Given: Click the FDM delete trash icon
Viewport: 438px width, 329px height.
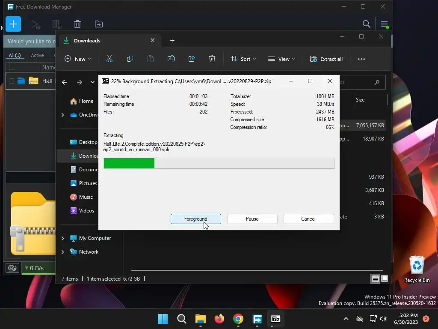Looking at the screenshot, I should pos(77,24).
